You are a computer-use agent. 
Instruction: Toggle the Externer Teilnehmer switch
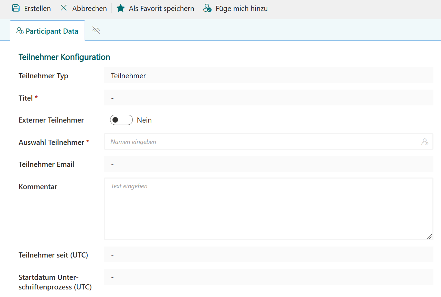pyautogui.click(x=121, y=120)
